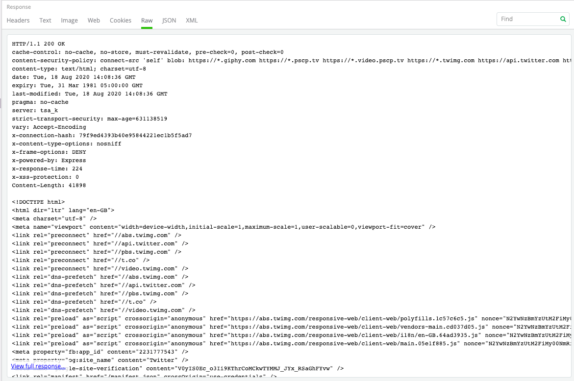
Task: Click the content-security-policy header line
Action: tap(291, 61)
